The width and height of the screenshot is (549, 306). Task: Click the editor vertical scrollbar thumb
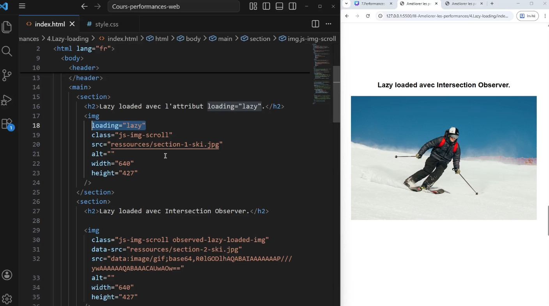point(336,94)
